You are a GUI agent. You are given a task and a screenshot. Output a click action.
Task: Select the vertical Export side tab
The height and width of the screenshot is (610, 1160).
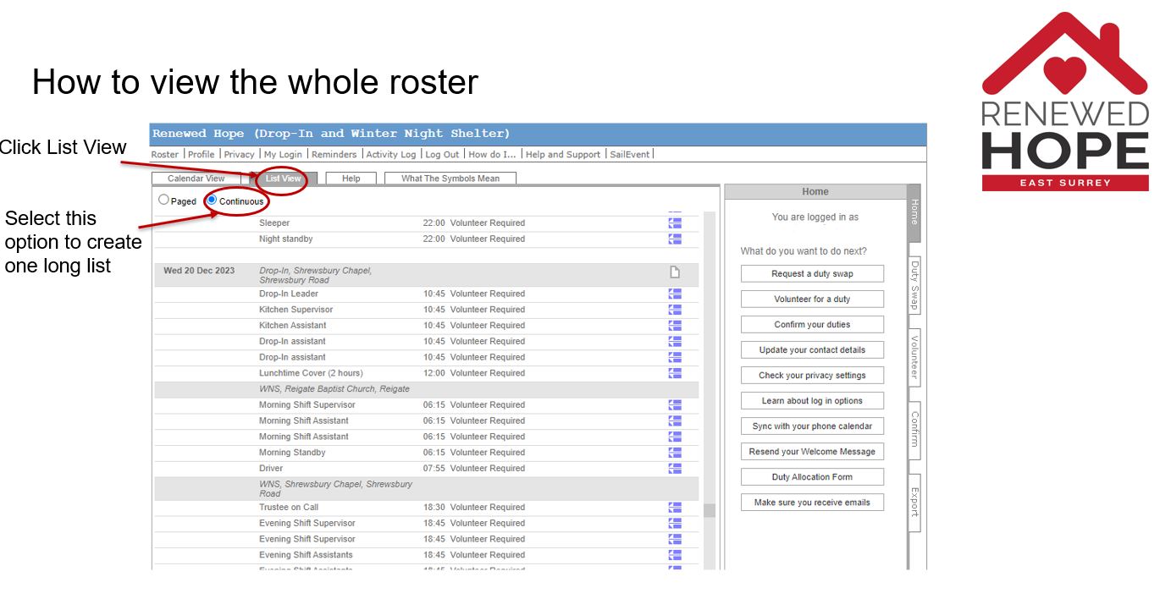[914, 503]
